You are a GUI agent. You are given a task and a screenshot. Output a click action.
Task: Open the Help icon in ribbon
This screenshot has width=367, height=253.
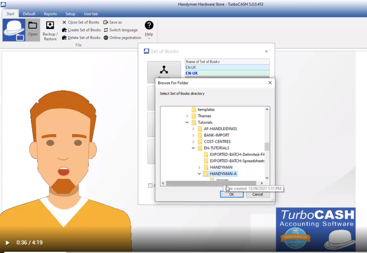(x=149, y=25)
